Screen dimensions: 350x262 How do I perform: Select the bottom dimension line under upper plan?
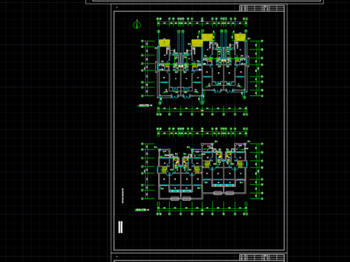[x=202, y=110]
